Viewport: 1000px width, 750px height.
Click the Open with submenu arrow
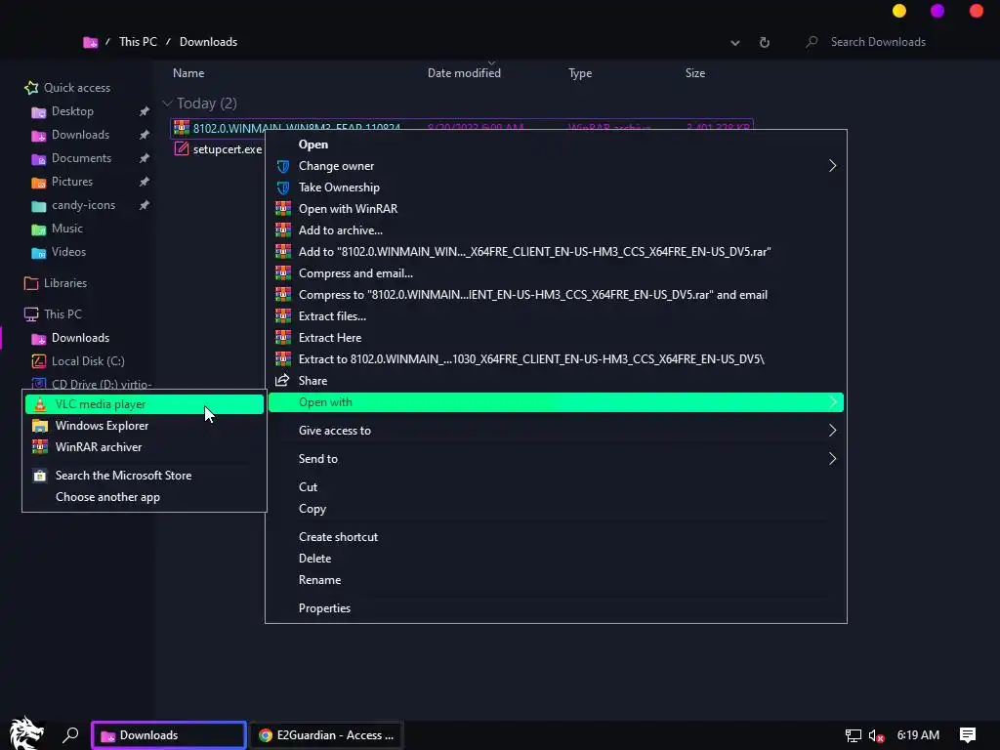pyautogui.click(x=832, y=401)
